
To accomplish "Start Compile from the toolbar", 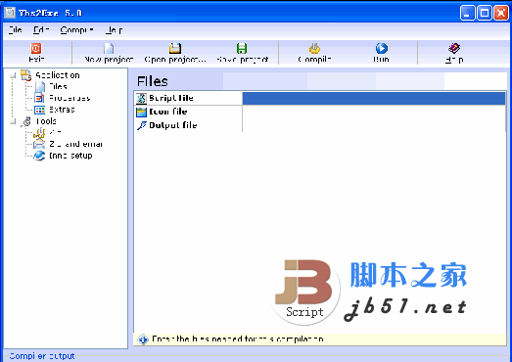I will tap(314, 48).
